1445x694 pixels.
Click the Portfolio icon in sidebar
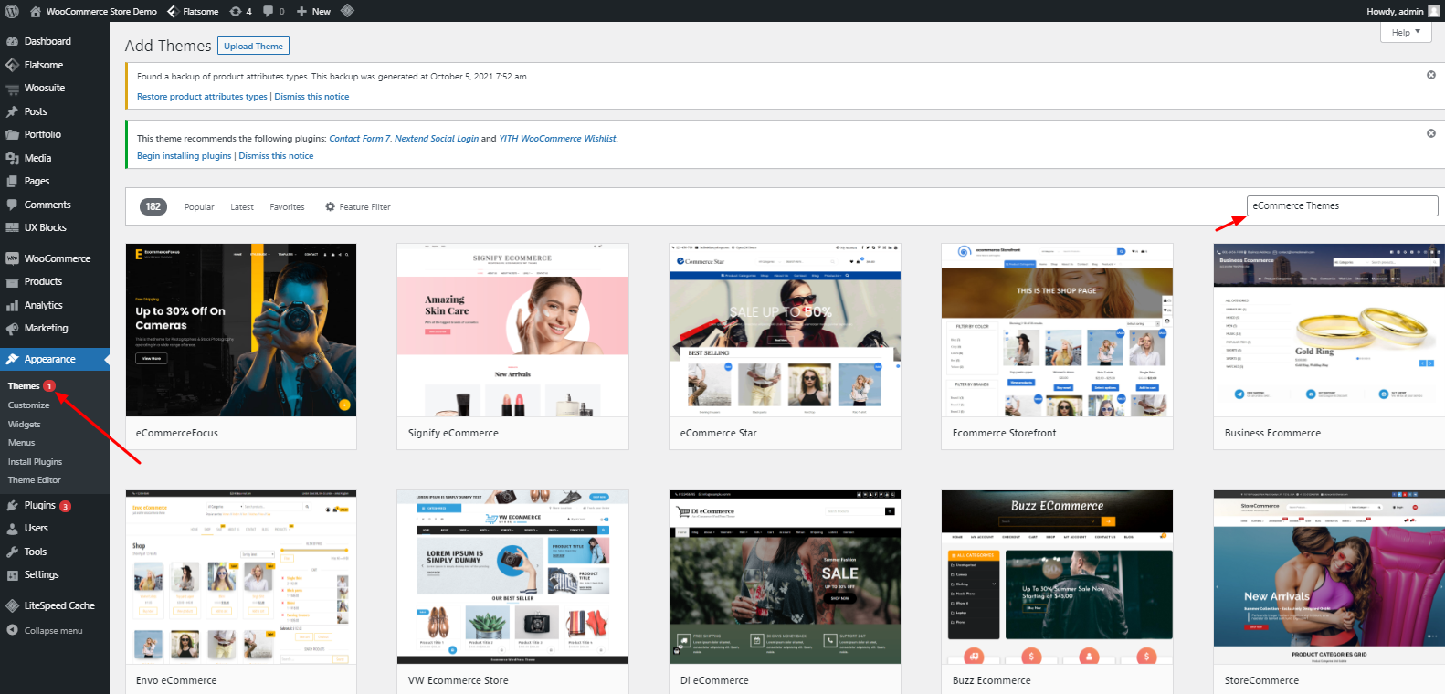(x=12, y=134)
